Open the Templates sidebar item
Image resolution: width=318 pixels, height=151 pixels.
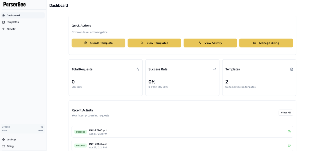pos(23,22)
